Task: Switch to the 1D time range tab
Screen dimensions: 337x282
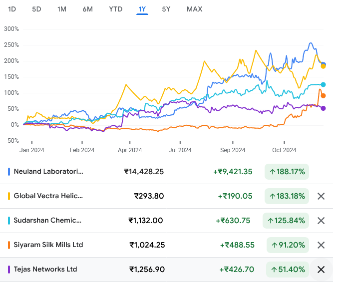Action: click(x=12, y=9)
